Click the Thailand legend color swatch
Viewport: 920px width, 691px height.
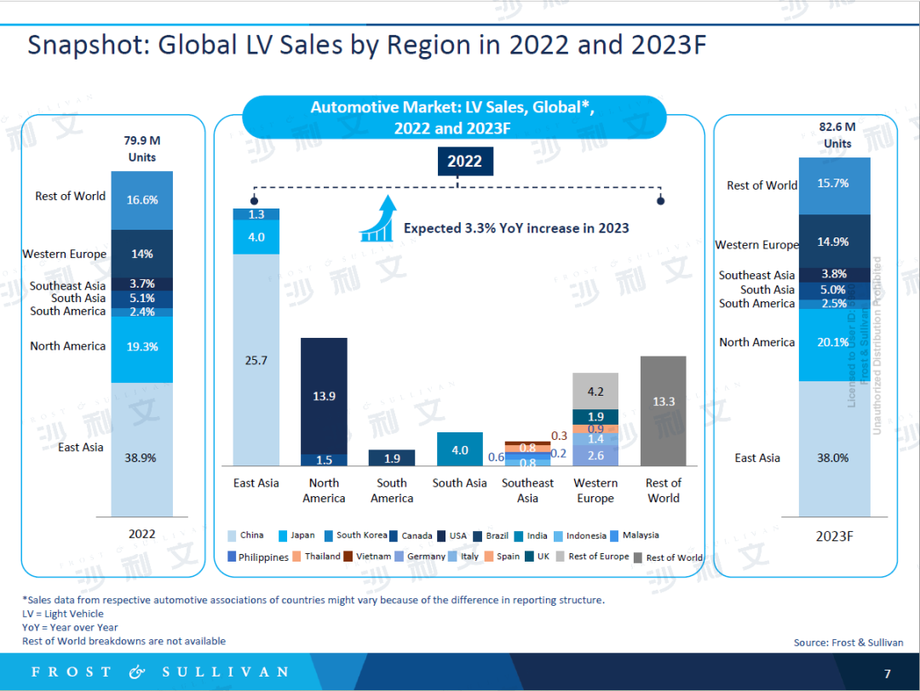pyautogui.click(x=296, y=557)
